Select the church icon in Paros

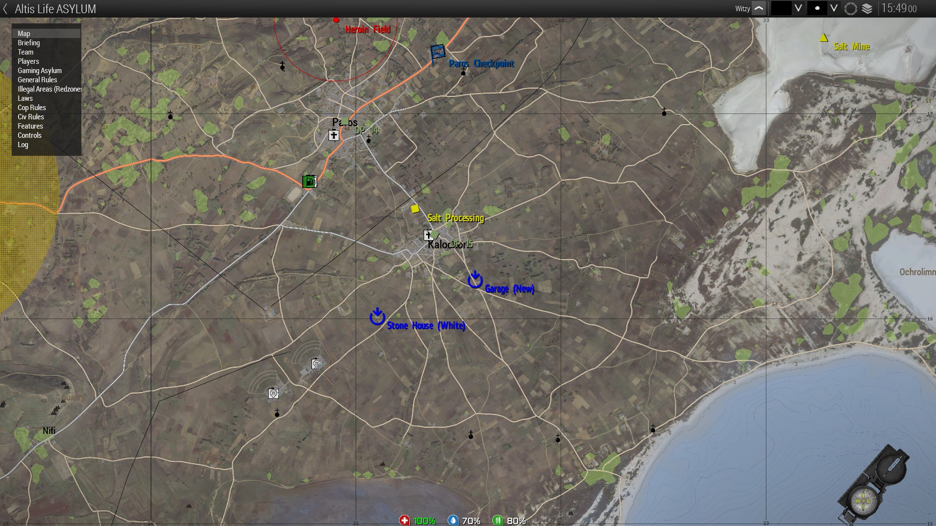point(334,135)
